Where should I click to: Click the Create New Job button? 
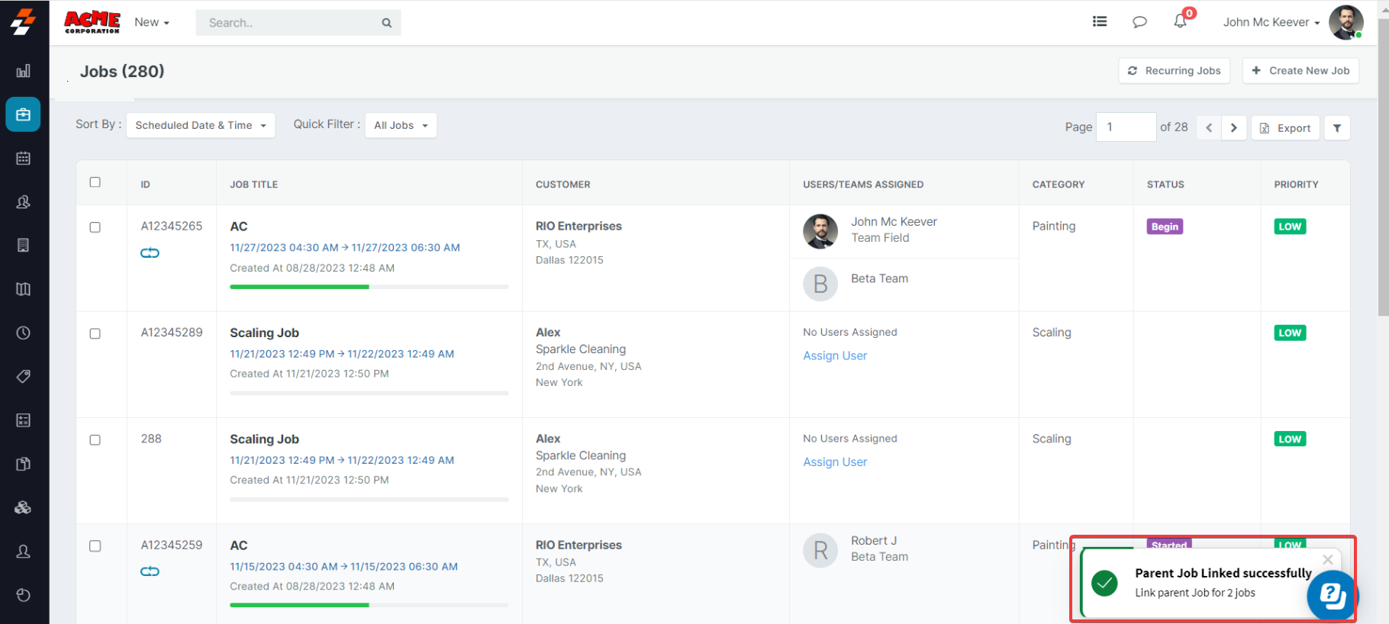[x=1300, y=71]
